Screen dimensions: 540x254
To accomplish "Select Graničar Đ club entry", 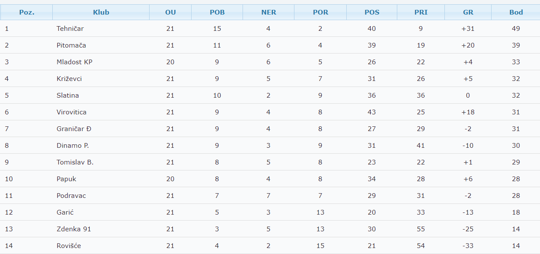I will coord(74,129).
